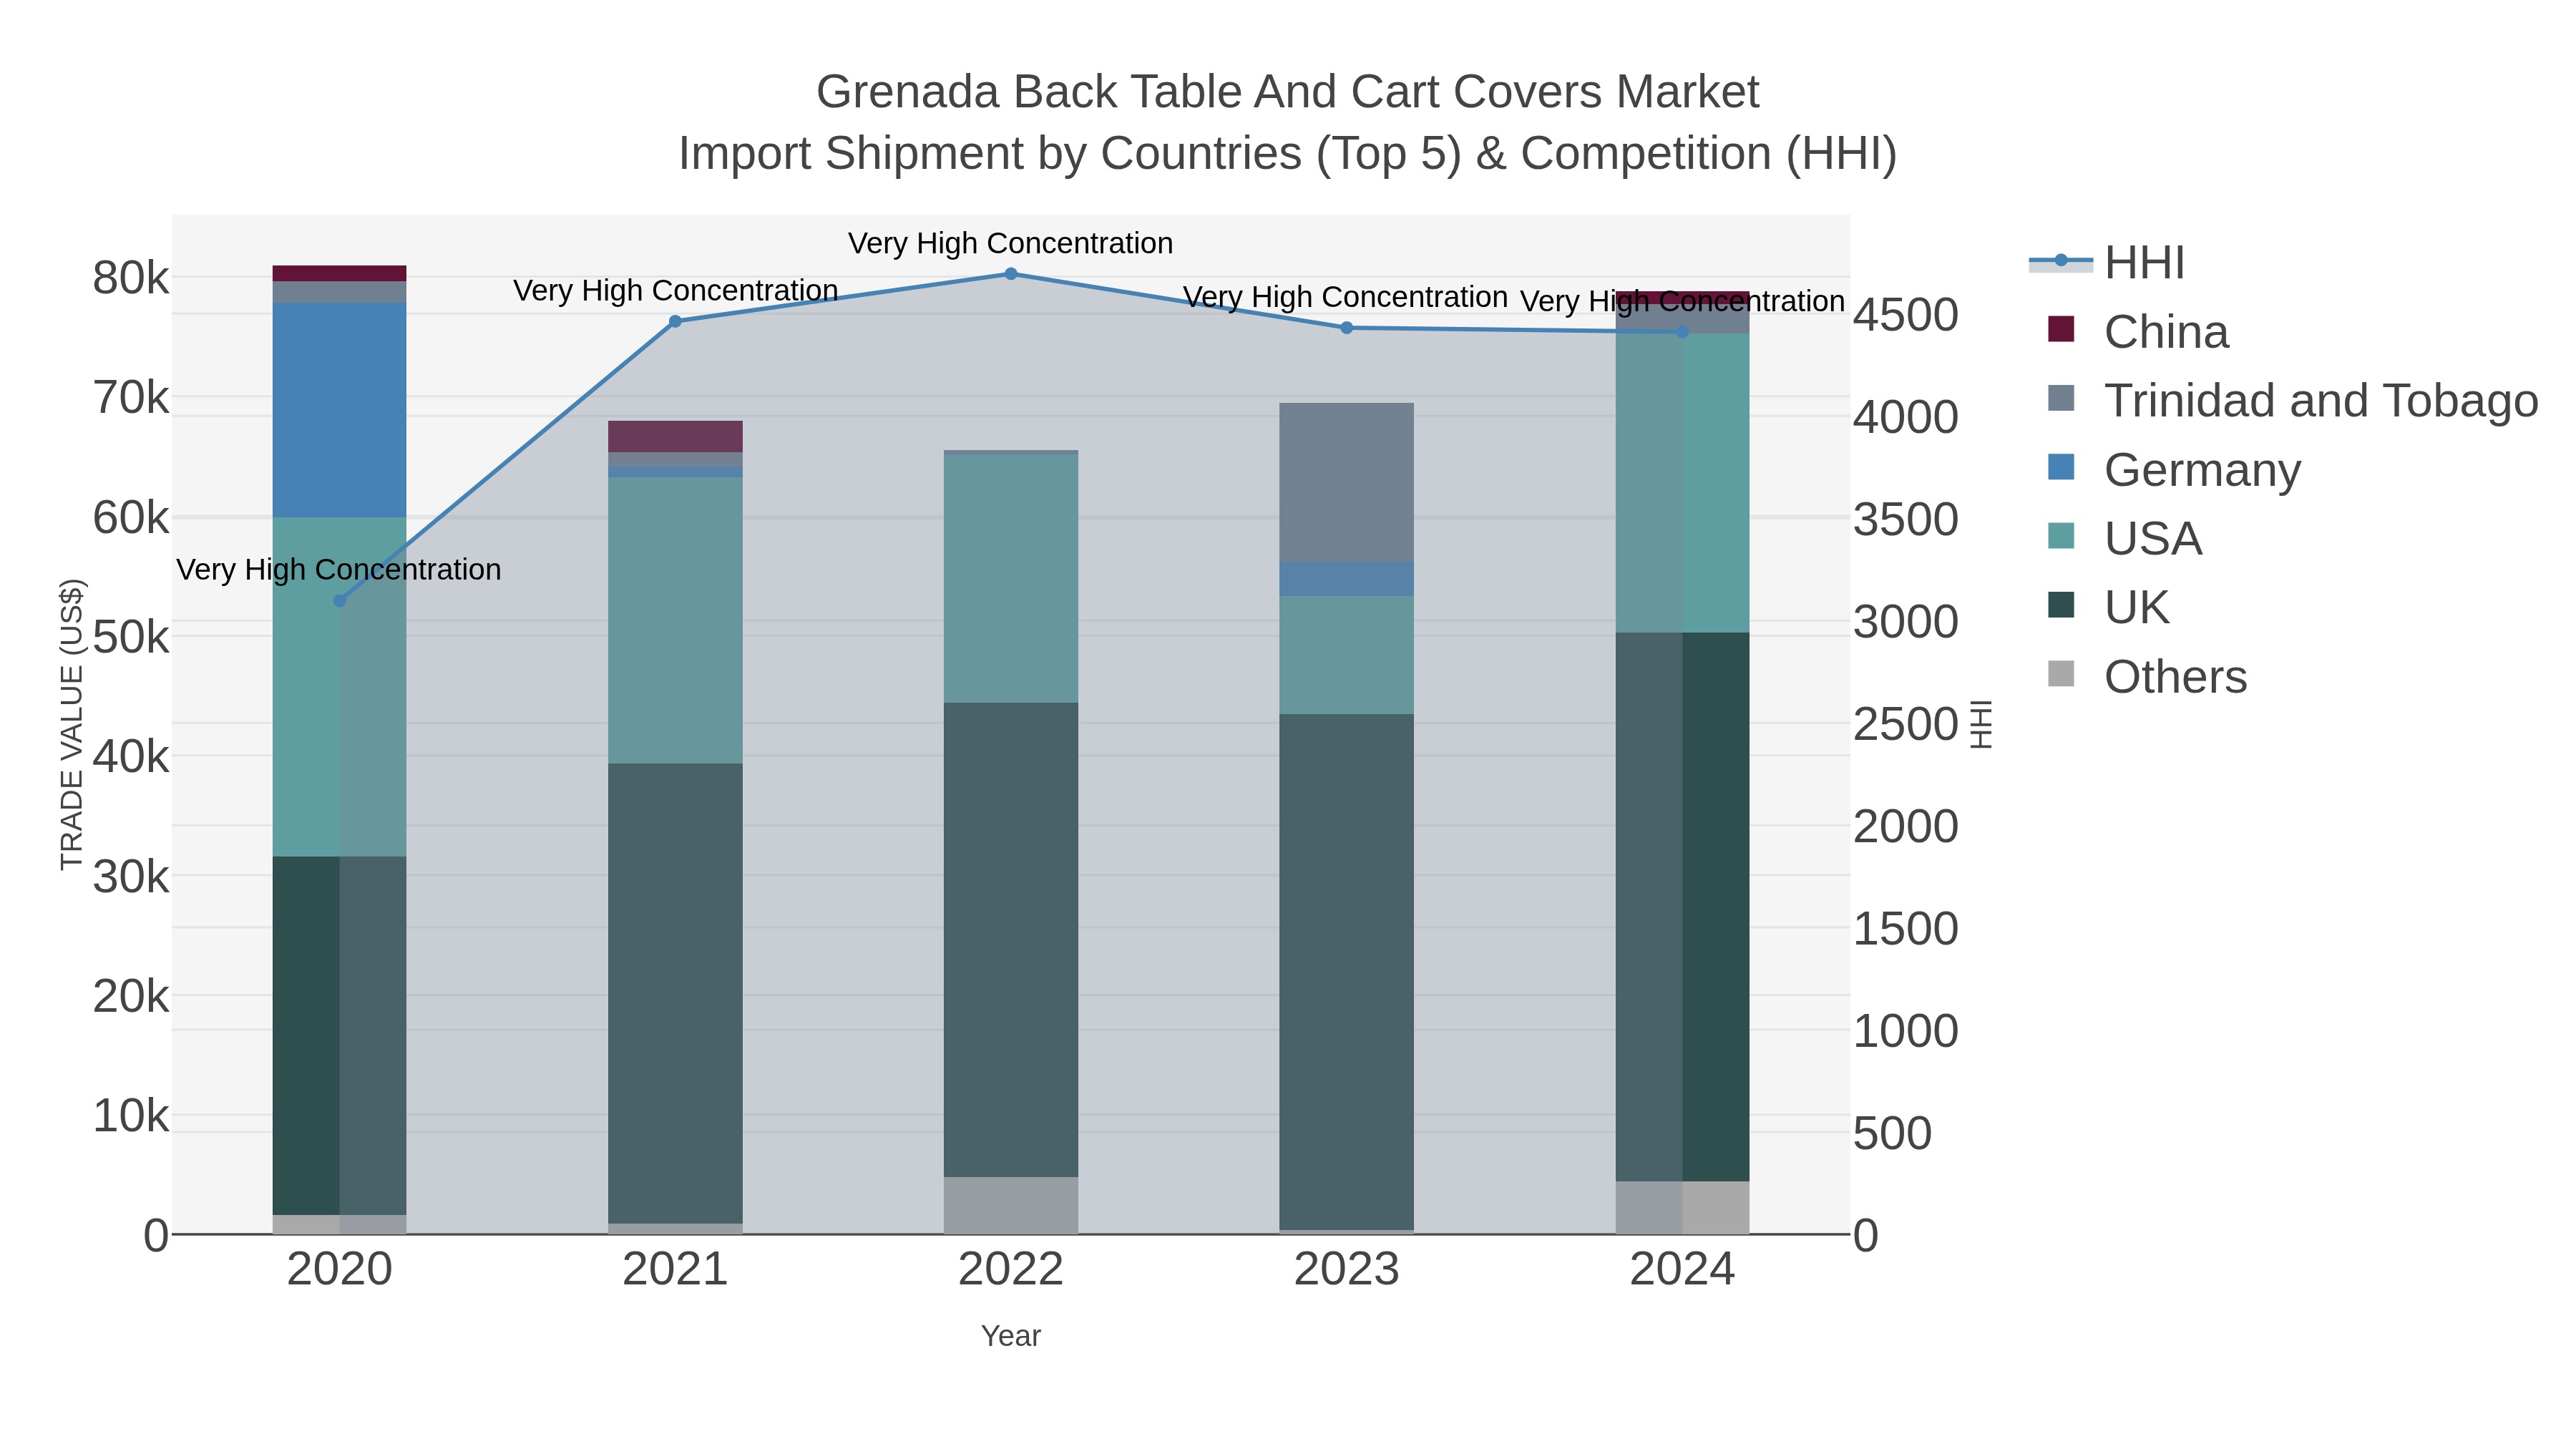Viewport: 2576px width, 1449px height.
Task: Toggle the HHI line legend entry
Action: [x=2107, y=263]
